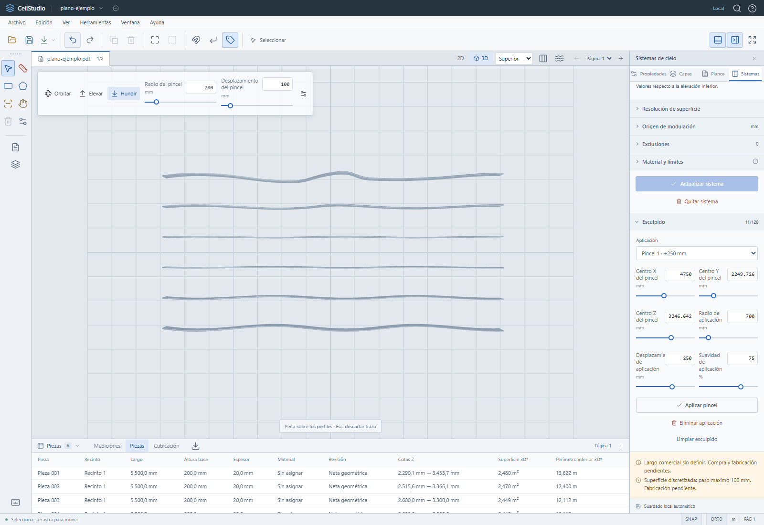Image resolution: width=764 pixels, height=525 pixels.
Task: Select the ruler measuring tool
Action: click(x=23, y=68)
